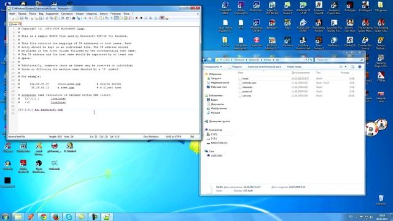This screenshot has height=221, width=393.
Task: Open the Поиск menu in Notepad++
Action: (33, 14)
